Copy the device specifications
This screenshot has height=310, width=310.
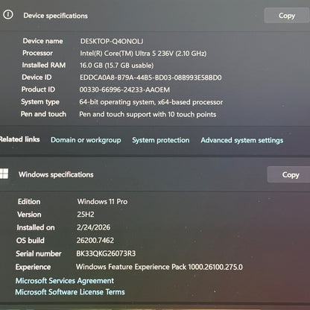point(287,16)
